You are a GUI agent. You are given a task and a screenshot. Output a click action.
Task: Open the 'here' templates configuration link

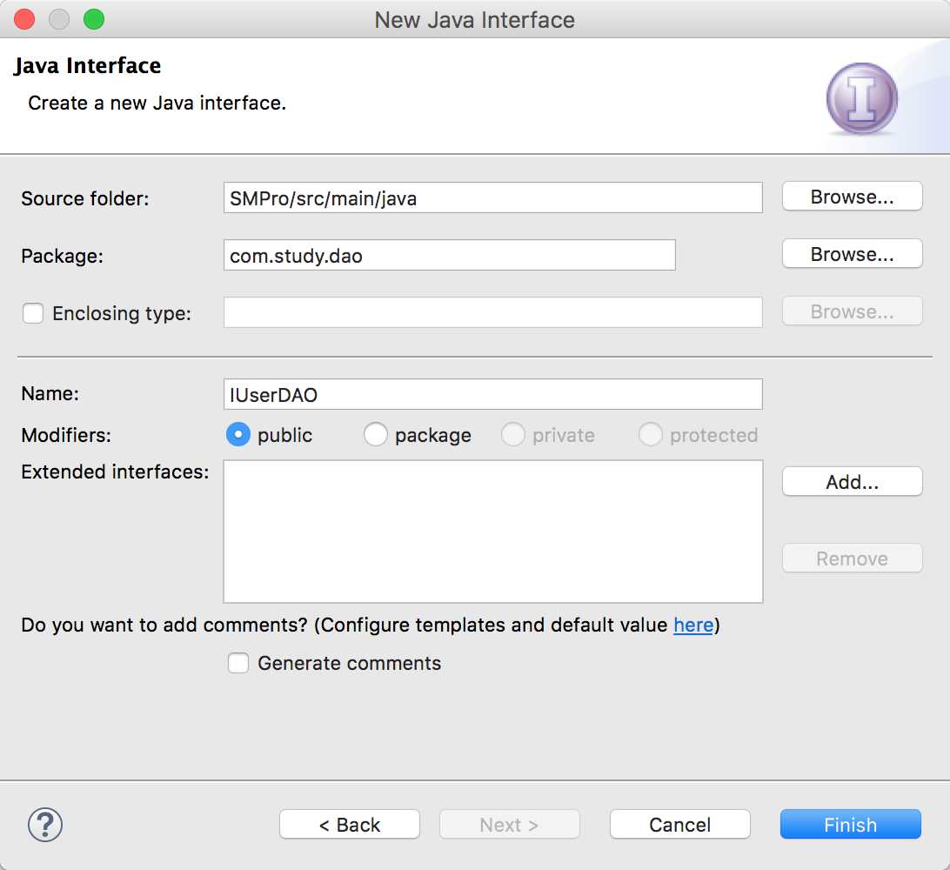(x=693, y=625)
